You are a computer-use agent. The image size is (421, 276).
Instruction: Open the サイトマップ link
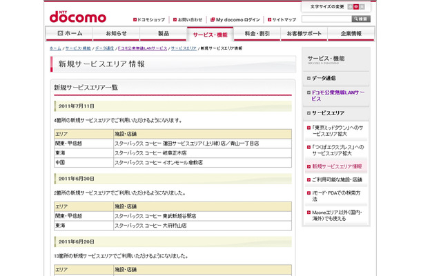click(x=284, y=19)
